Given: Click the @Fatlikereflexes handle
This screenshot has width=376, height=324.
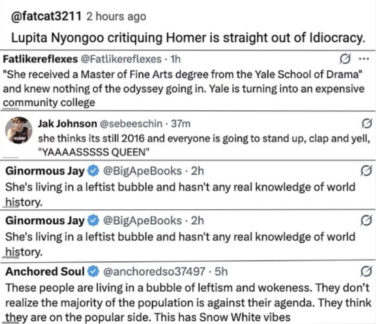Looking at the screenshot, I should (x=122, y=59).
